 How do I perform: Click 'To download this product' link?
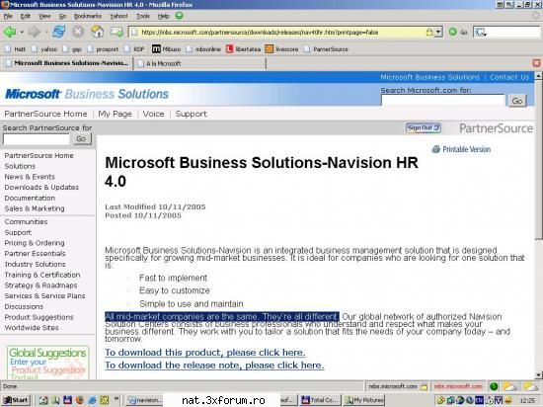coord(205,353)
